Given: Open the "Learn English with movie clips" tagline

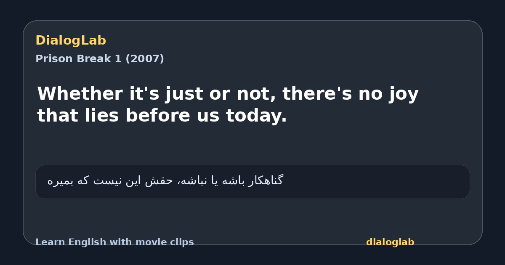Looking at the screenshot, I should 114,242.
